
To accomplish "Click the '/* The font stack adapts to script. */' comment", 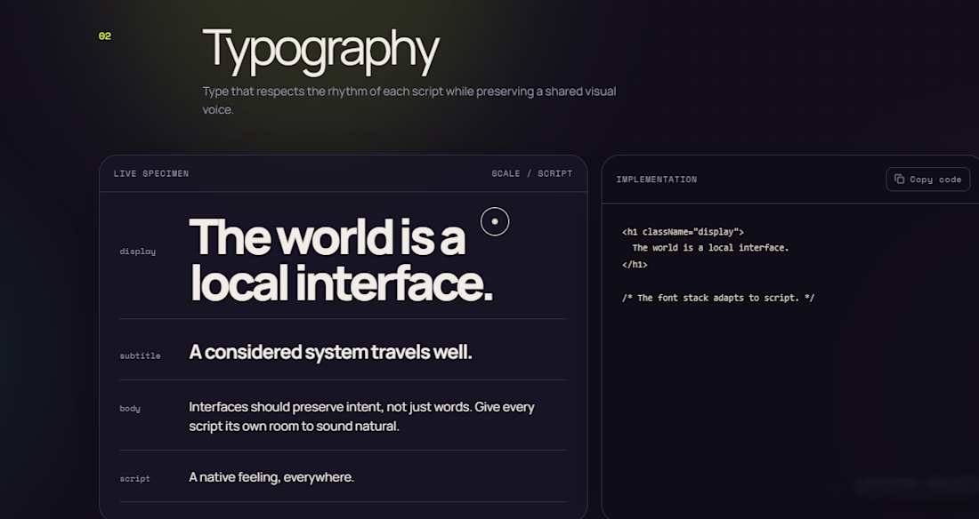I will (718, 299).
